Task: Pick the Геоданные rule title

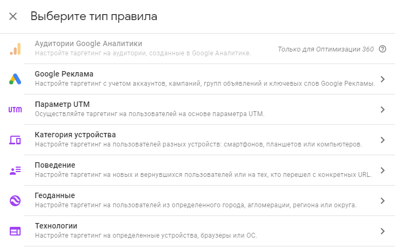Action: tap(55, 195)
